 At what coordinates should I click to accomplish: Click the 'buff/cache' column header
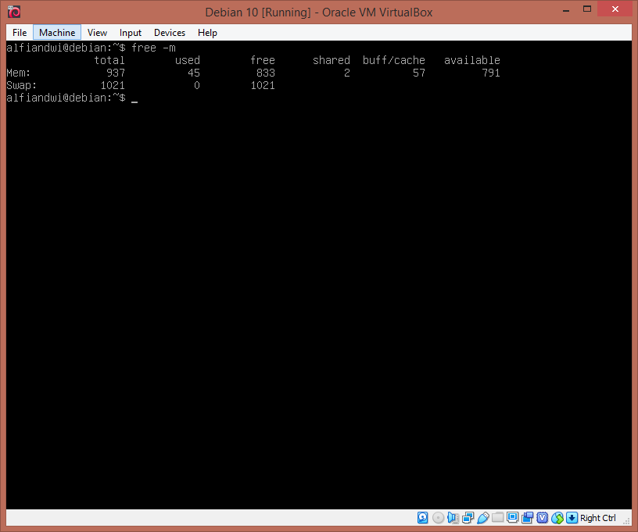(x=394, y=60)
